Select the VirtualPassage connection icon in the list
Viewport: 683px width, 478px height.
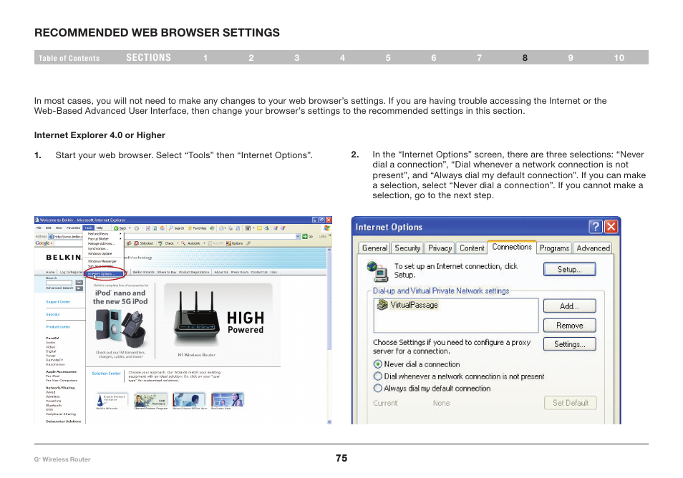(382, 305)
